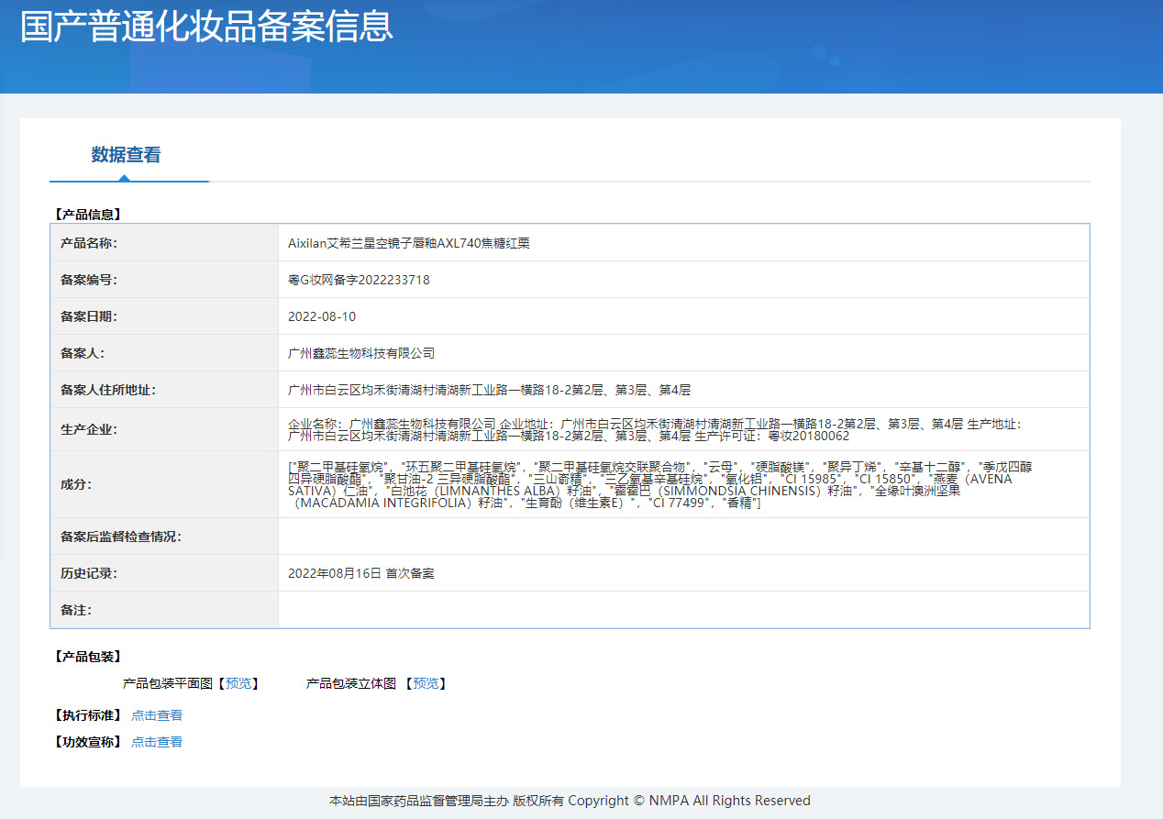Viewport: 1163px width, 819px height.
Task: Click the filer name 广州鑫蕊生物科技有限公司
Action: pos(361,353)
